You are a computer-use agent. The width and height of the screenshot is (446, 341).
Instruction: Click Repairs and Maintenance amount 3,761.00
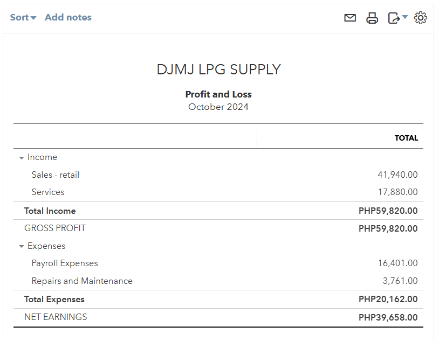(x=400, y=281)
